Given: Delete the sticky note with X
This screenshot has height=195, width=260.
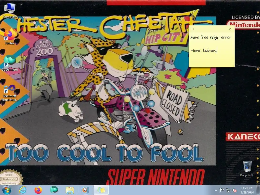Looking at the screenshot, I should click(230, 29).
